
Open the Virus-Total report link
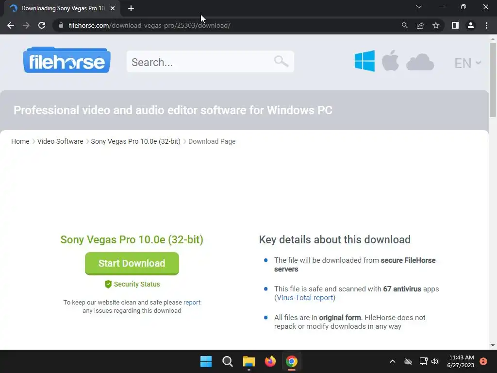[x=305, y=298]
